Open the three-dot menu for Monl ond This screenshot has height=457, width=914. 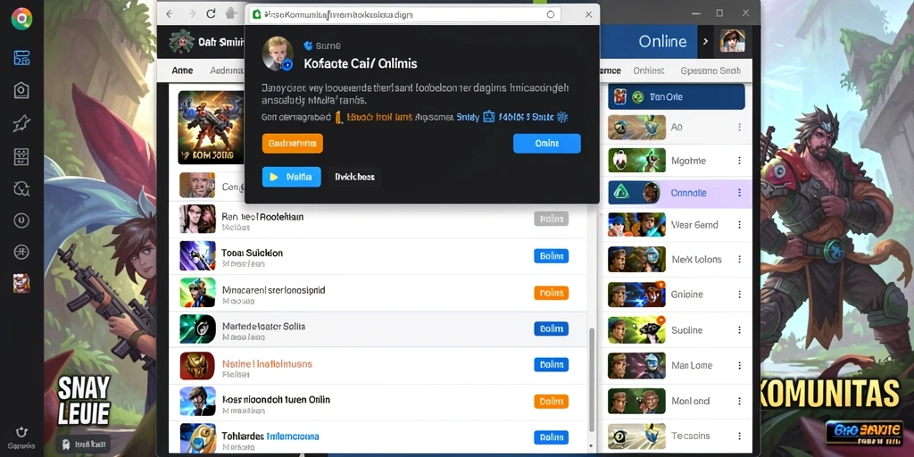[x=739, y=402]
